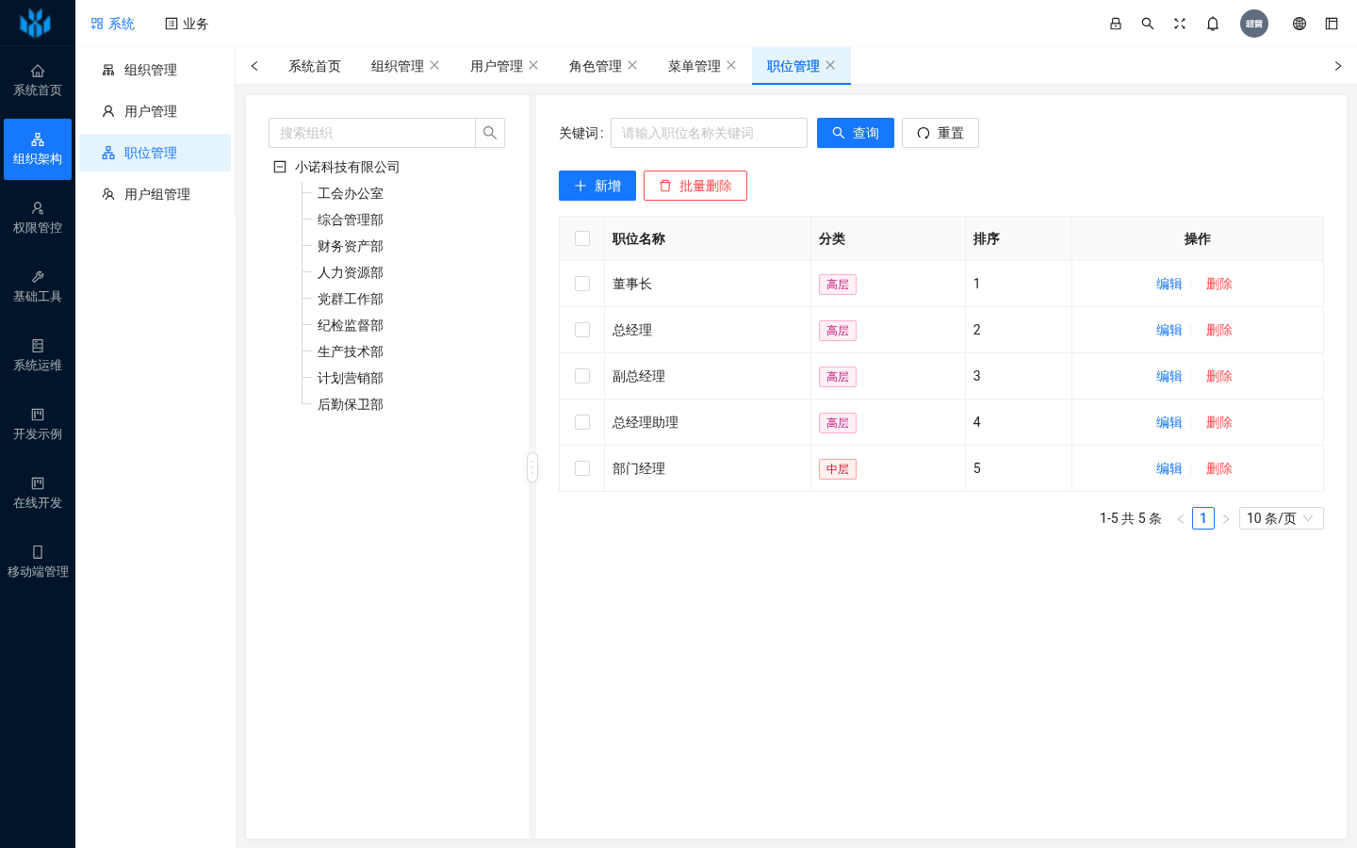The height and width of the screenshot is (848, 1357).
Task: Click the 搜索组织 input field
Action: coord(372,133)
